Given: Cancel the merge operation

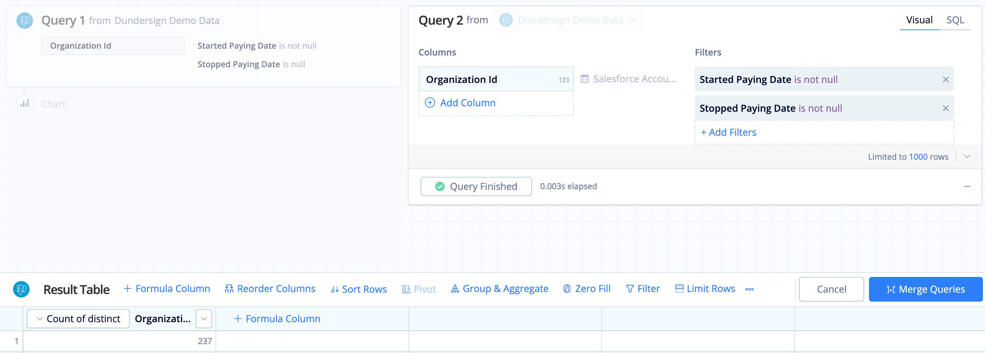Looking at the screenshot, I should pos(831,289).
